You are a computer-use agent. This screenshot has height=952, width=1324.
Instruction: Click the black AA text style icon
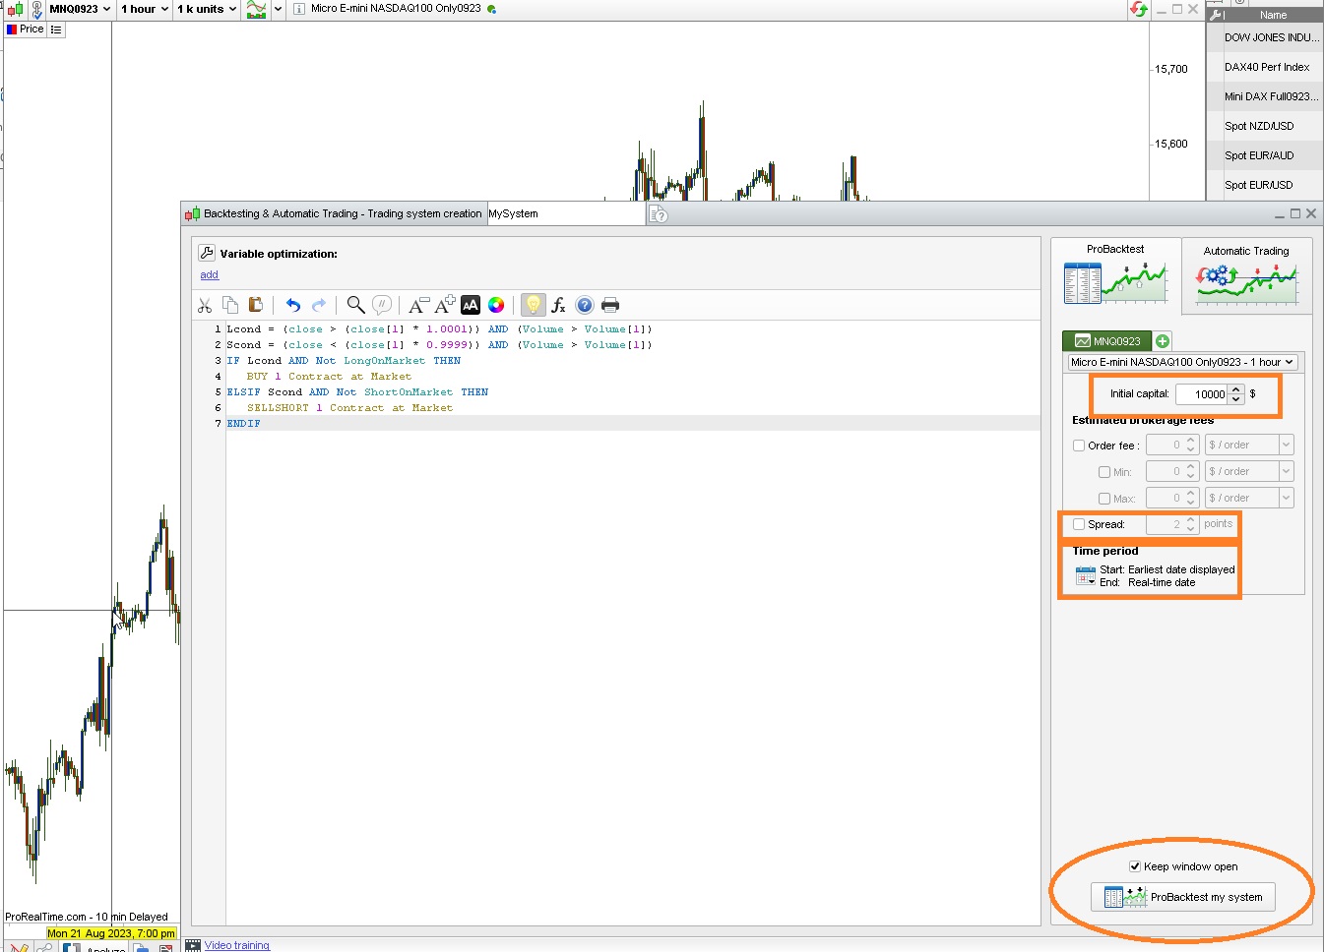point(471,305)
